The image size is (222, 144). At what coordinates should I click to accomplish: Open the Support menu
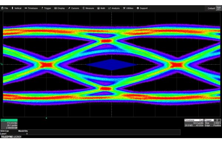pyautogui.click(x=142, y=8)
